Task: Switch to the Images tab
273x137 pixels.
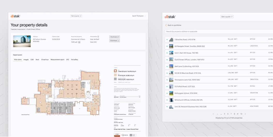Action: (26, 60)
